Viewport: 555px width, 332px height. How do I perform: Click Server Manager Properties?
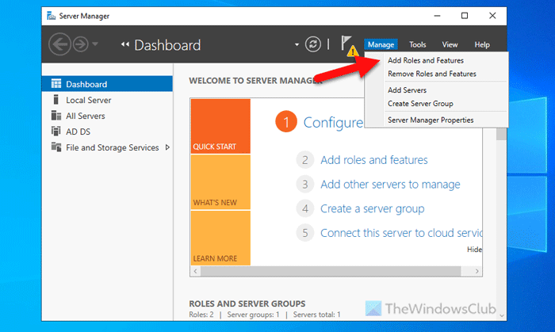click(x=431, y=120)
